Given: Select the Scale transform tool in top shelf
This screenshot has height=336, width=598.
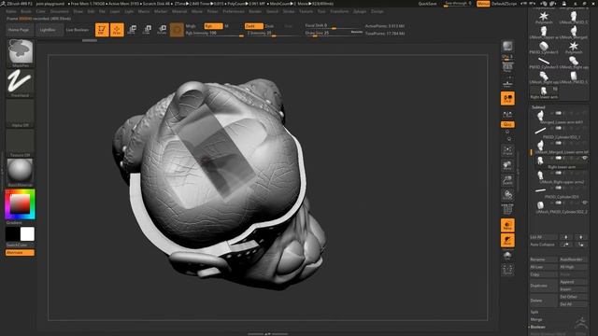Looking at the screenshot, I should coord(147,30).
